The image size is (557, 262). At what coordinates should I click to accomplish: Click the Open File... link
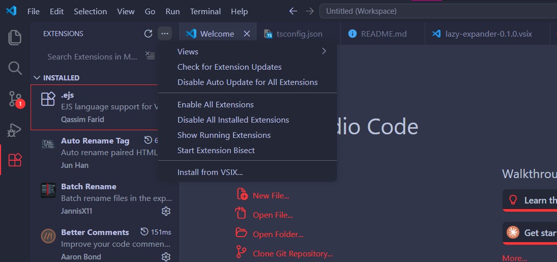click(273, 215)
